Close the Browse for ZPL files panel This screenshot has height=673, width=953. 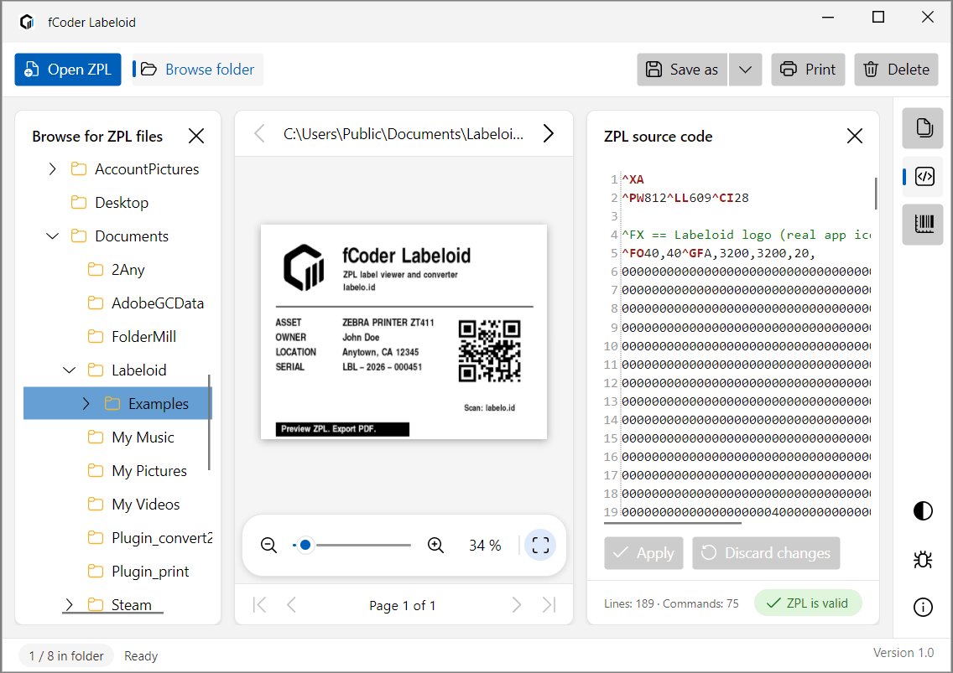pyautogui.click(x=196, y=136)
